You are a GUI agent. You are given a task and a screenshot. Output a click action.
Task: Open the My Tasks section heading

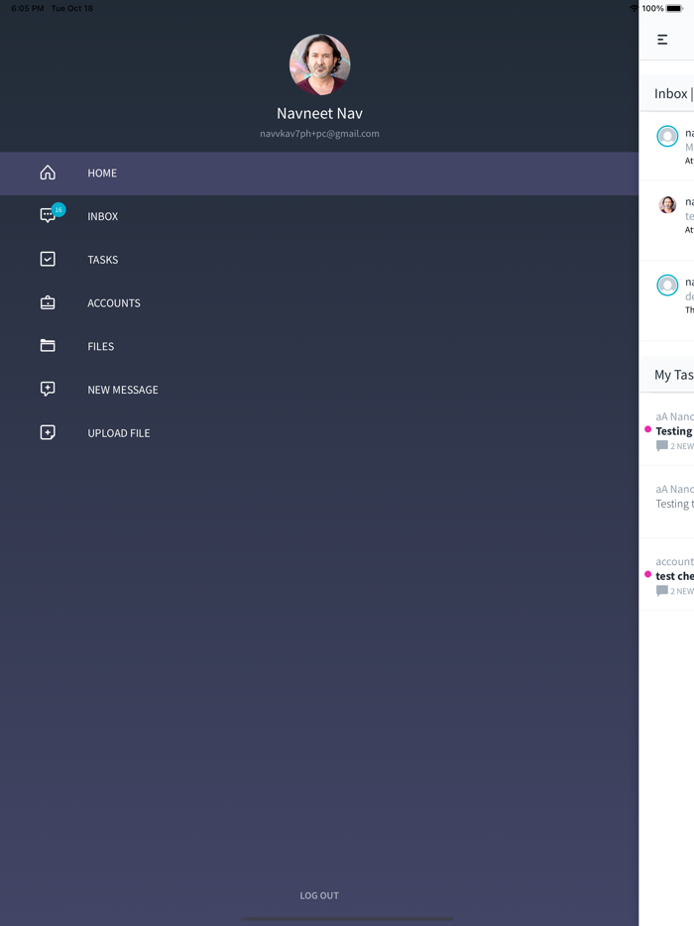pos(674,375)
